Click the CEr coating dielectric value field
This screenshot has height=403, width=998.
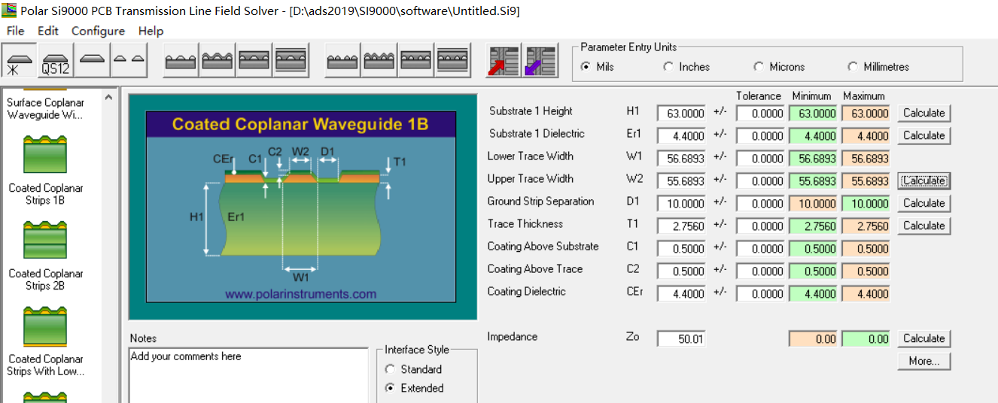682,294
